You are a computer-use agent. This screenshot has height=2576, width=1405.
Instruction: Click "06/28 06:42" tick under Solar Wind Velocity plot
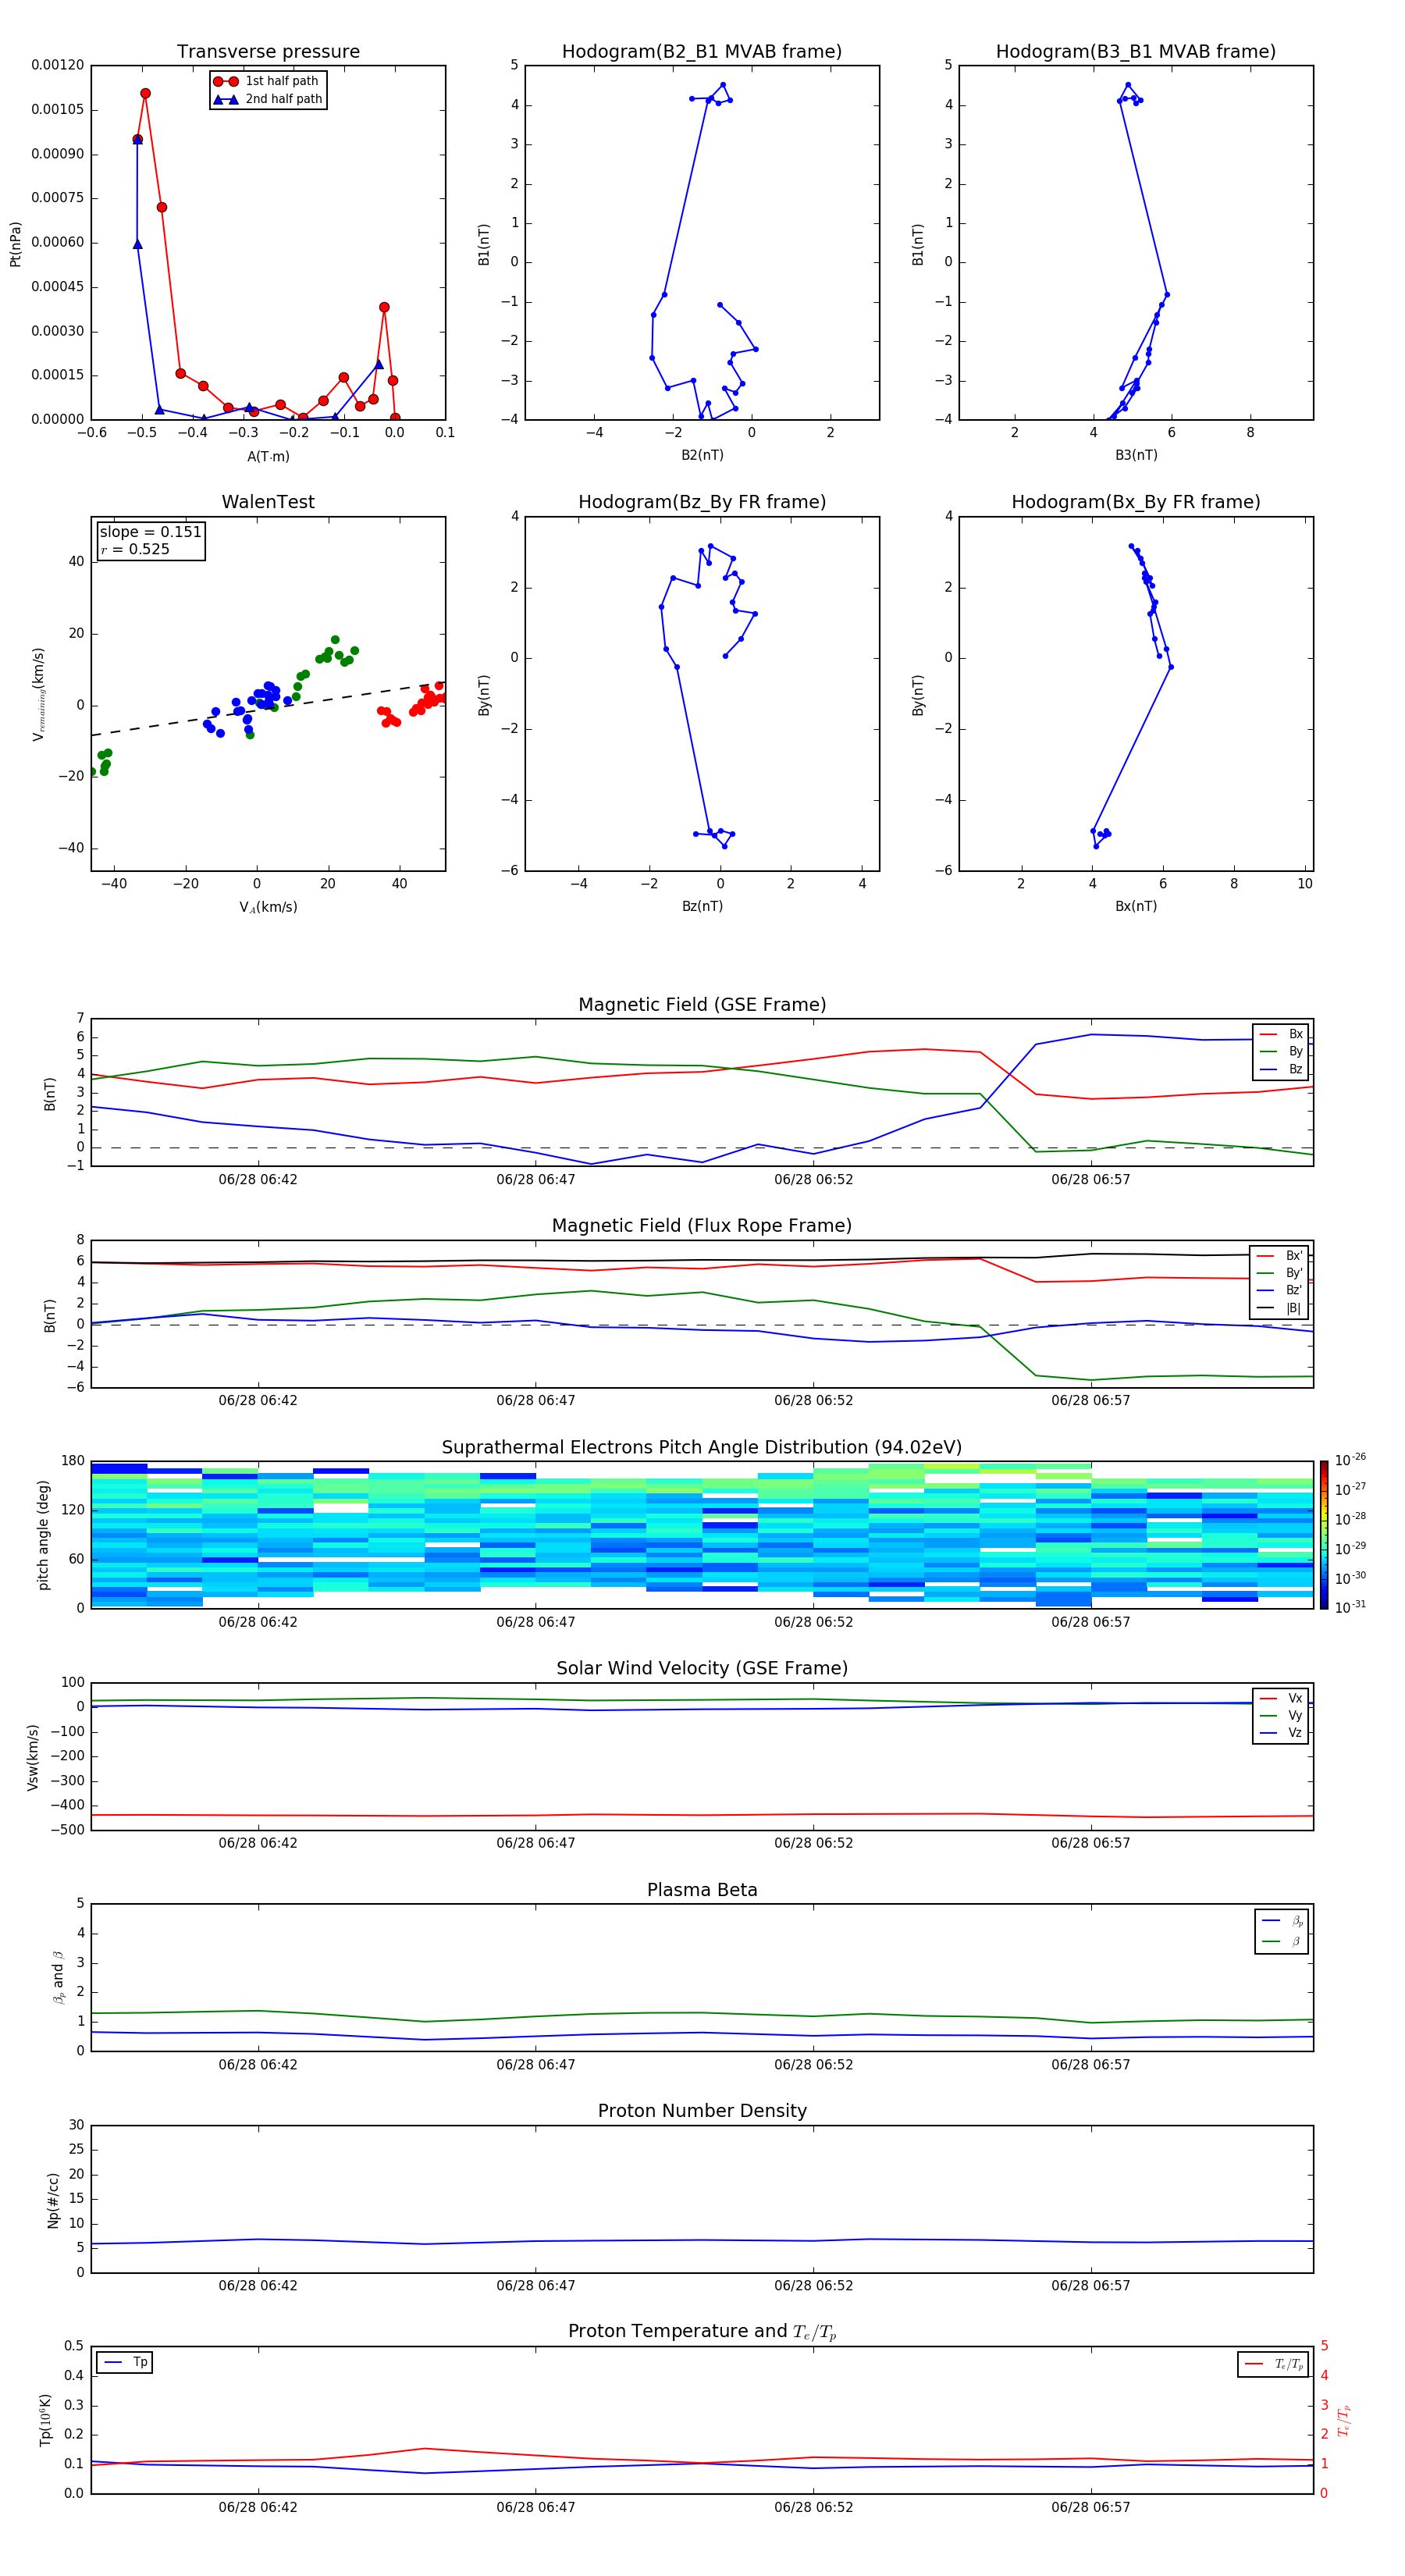click(258, 1842)
